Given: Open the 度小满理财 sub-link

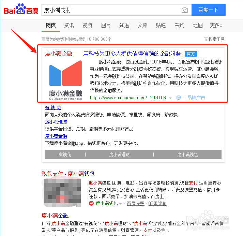Looking at the screenshot, I should coord(56,122).
